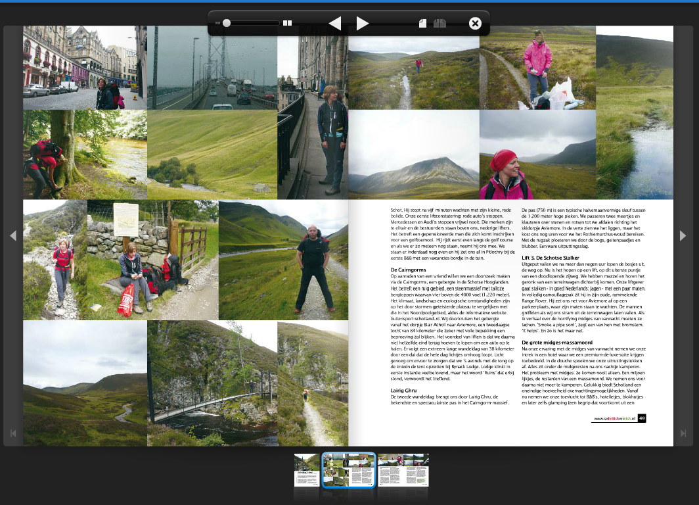Go to previous page using toolbar left arrow
Screen dimensions: 699x505
click(334, 24)
